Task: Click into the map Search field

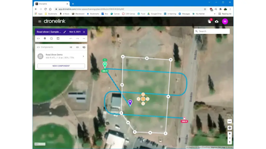Action: pyautogui.click(x=213, y=31)
